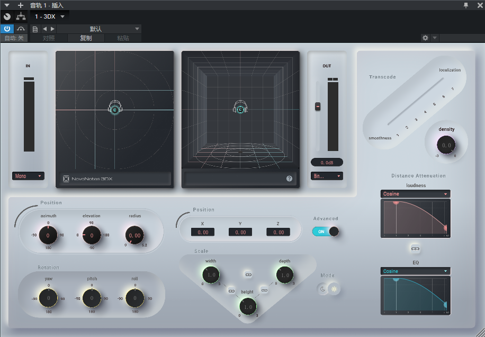Viewport: 485px width, 337px height.
Task: Select the dark mode moon icon
Action: click(323, 289)
